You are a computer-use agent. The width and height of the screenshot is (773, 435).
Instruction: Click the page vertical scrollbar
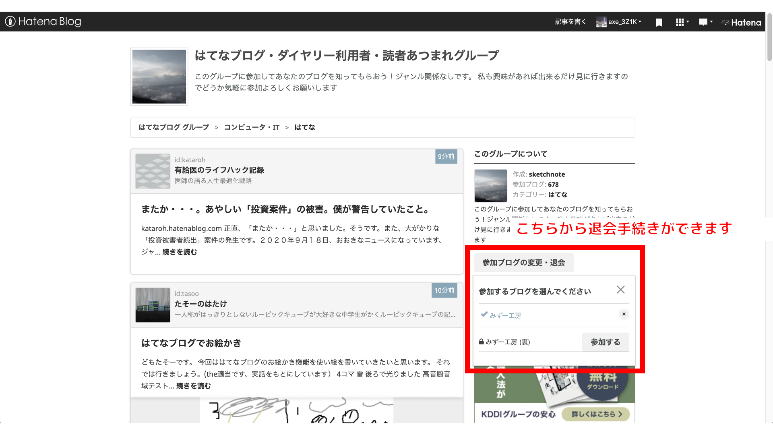pyautogui.click(x=769, y=37)
